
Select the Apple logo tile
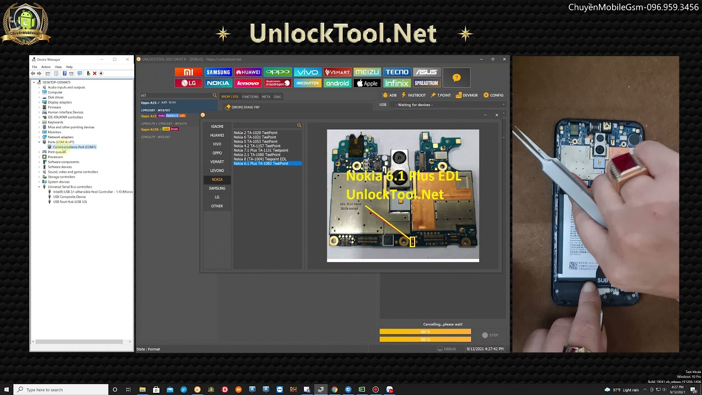point(367,83)
